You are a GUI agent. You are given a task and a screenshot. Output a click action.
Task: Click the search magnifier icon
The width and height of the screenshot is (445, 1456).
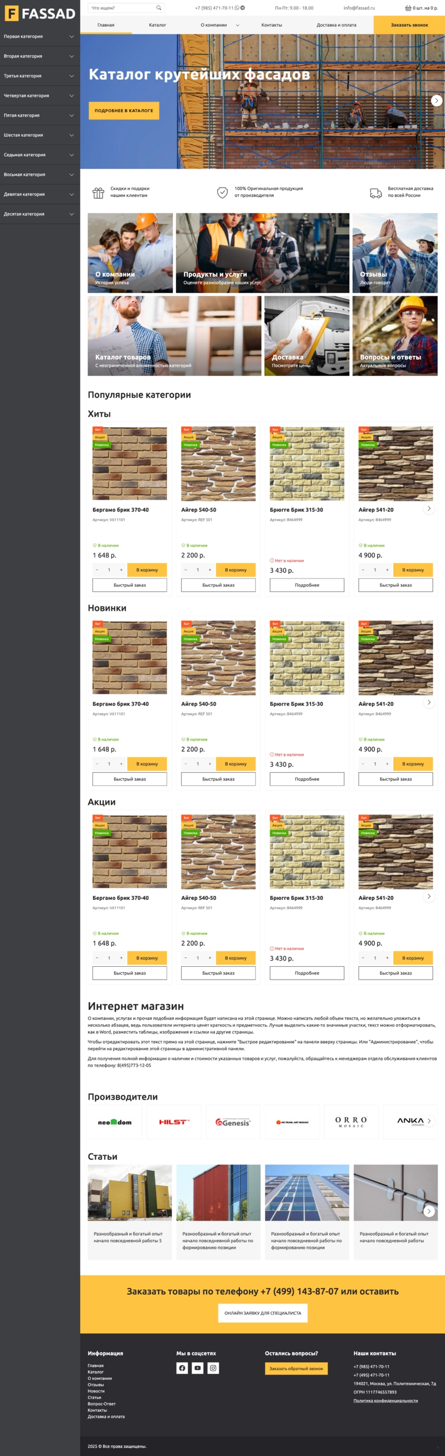[159, 8]
